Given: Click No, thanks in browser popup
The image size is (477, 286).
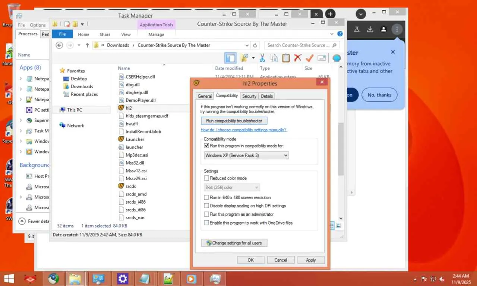Looking at the screenshot, I should pyautogui.click(x=379, y=95).
